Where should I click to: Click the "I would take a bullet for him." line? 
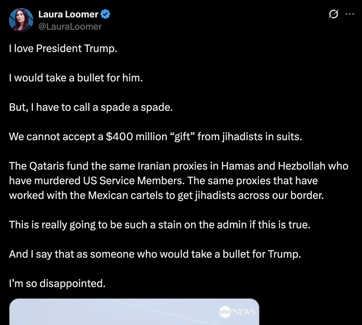click(x=76, y=78)
